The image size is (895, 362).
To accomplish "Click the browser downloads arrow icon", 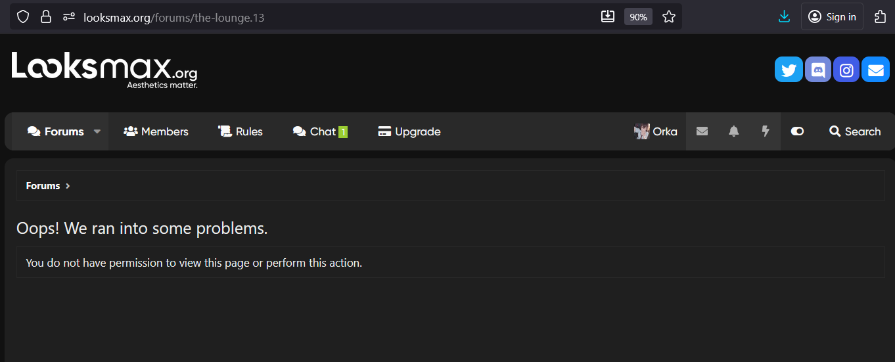I will (x=784, y=17).
